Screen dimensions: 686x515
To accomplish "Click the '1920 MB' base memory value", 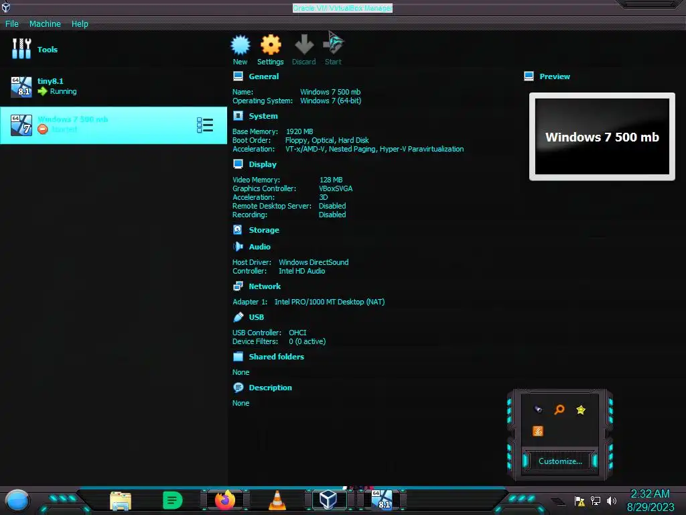I will tap(299, 131).
